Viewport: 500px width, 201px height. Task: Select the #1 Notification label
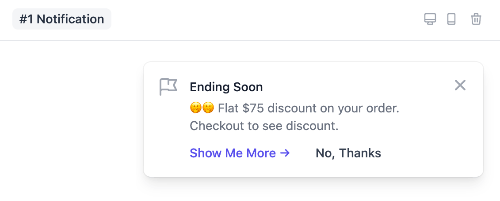click(62, 19)
